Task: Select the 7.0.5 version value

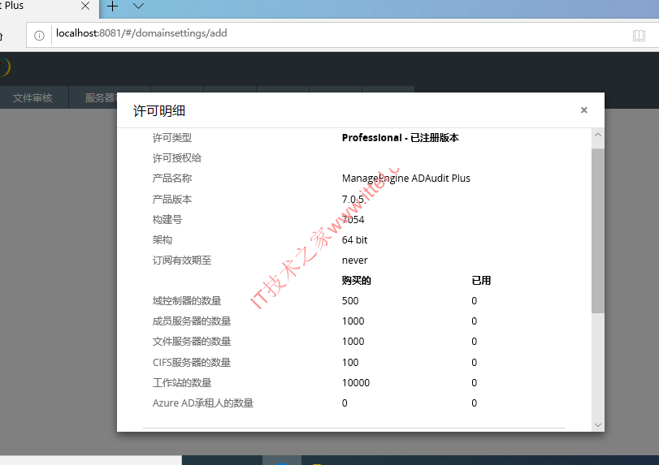Action: click(353, 200)
